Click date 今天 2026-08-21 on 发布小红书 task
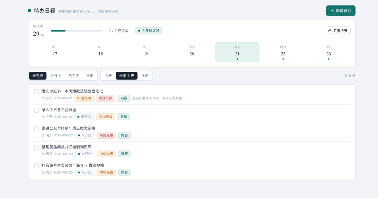The height and width of the screenshot is (198, 378). point(57,98)
